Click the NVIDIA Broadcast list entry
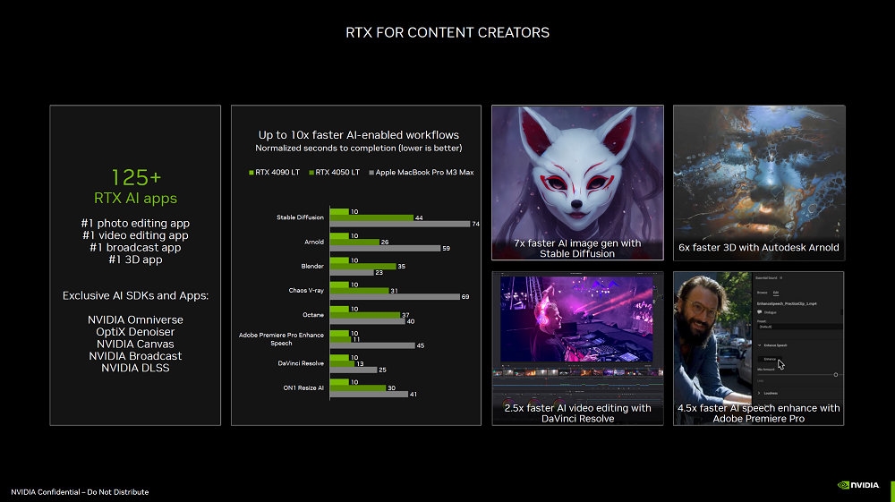 (135, 355)
